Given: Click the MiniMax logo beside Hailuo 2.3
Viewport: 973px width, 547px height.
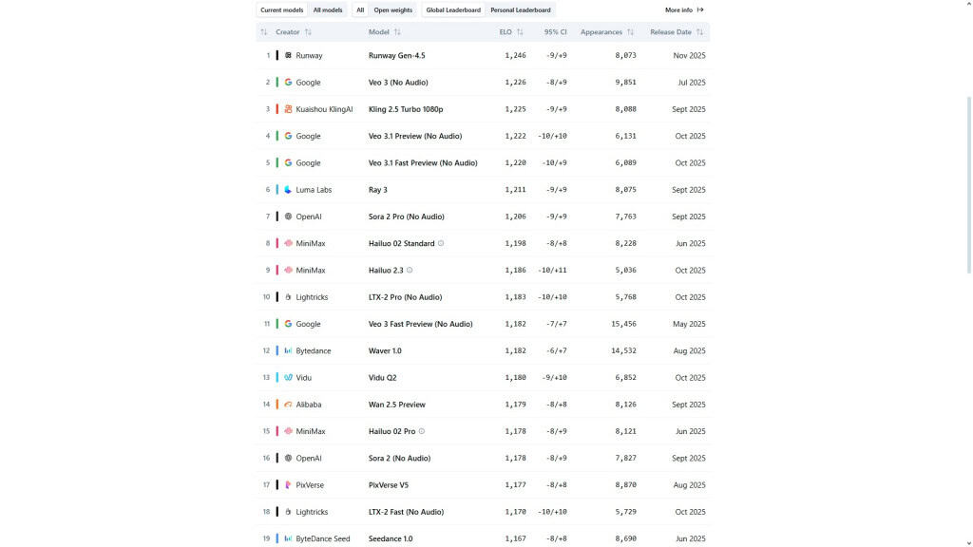Looking at the screenshot, I should point(288,270).
